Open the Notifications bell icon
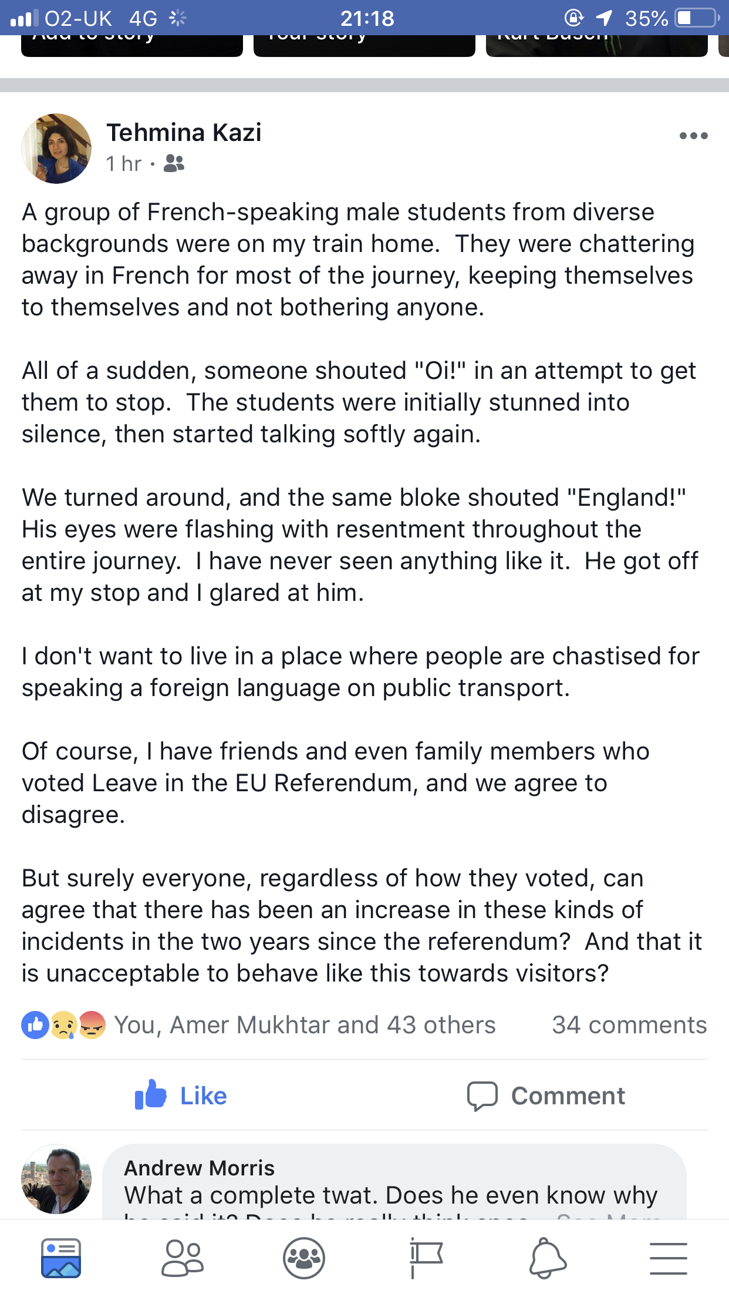The image size is (729, 1297). click(548, 1258)
